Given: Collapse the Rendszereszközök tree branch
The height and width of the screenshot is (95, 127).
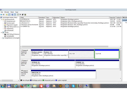Looking at the screenshot, I should (x=1, y=19).
